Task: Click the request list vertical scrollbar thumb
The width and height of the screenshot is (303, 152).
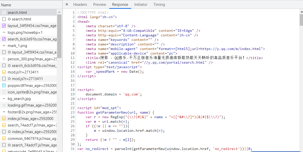Action: coord(59,36)
